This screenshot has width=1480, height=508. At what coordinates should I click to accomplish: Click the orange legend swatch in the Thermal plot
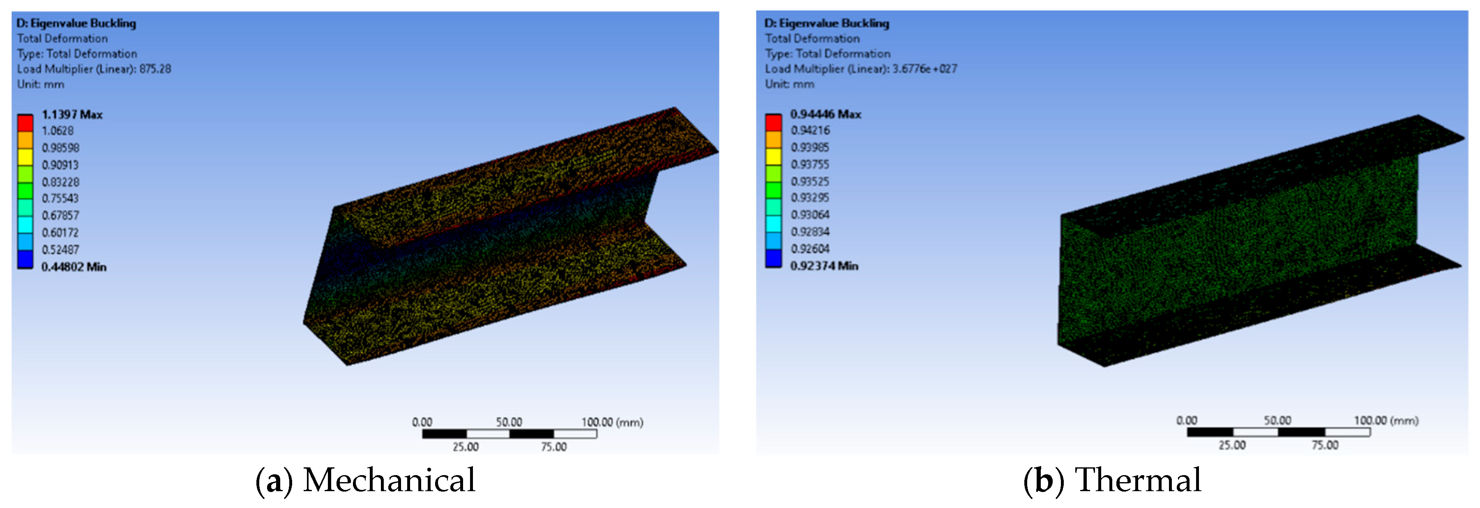pyautogui.click(x=773, y=140)
